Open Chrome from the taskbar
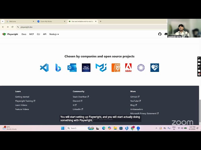This screenshot has width=201, height=150. pyautogui.click(x=133, y=128)
